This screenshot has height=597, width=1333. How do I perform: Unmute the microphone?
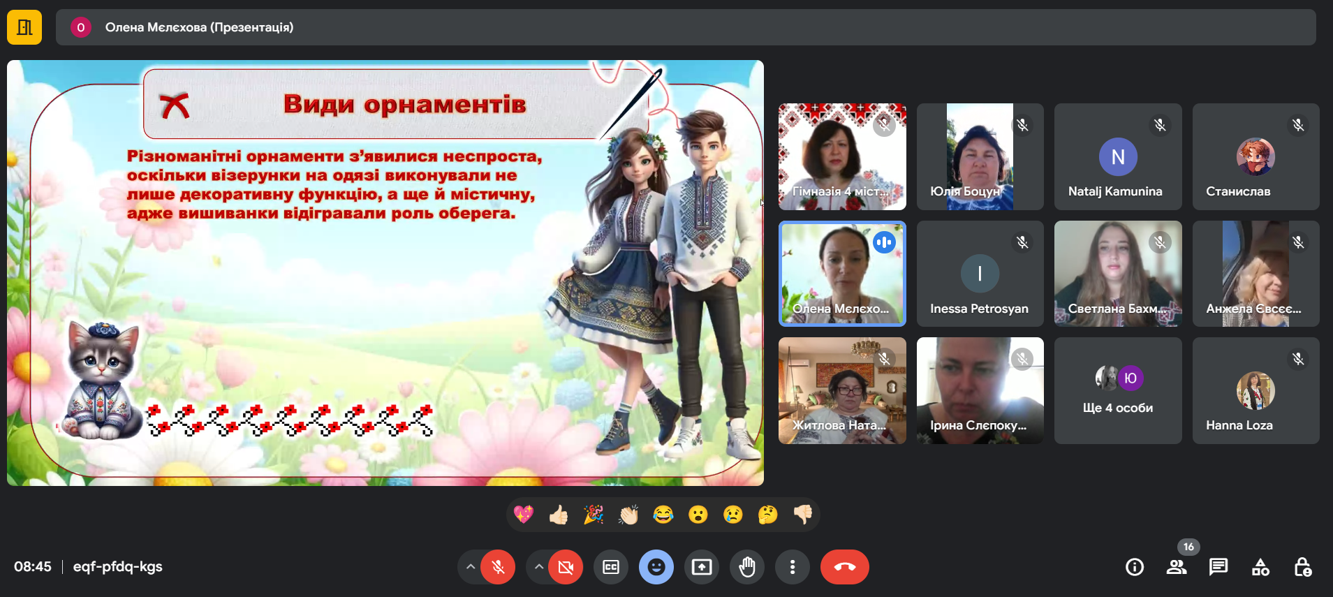(x=498, y=567)
